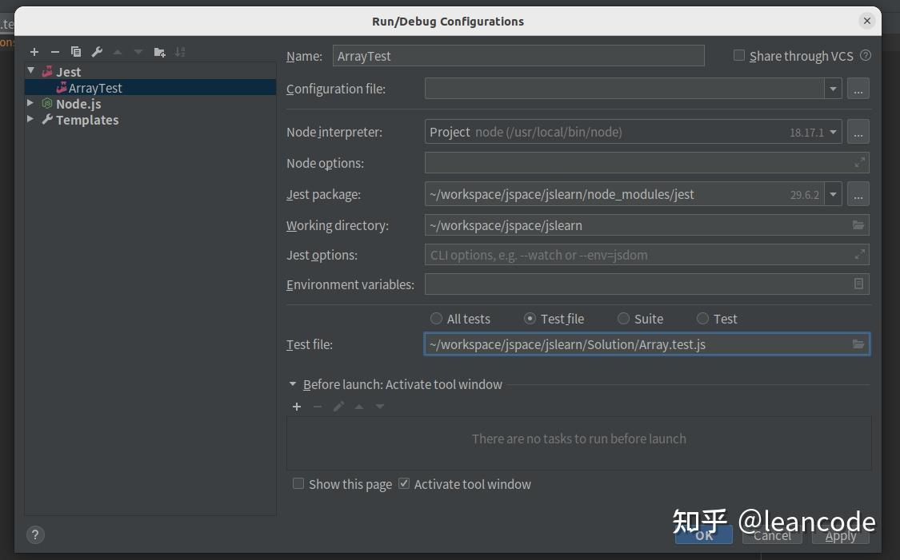
Task: Add a new configuration with plus icon
Action: pyautogui.click(x=34, y=52)
